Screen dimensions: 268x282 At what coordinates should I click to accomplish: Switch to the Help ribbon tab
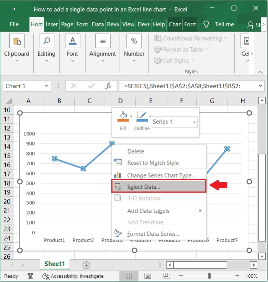point(159,24)
